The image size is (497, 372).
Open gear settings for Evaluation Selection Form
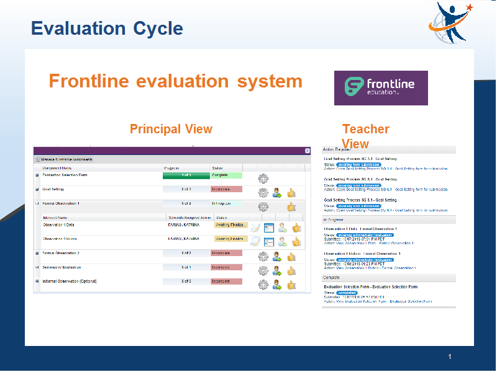coord(263,179)
